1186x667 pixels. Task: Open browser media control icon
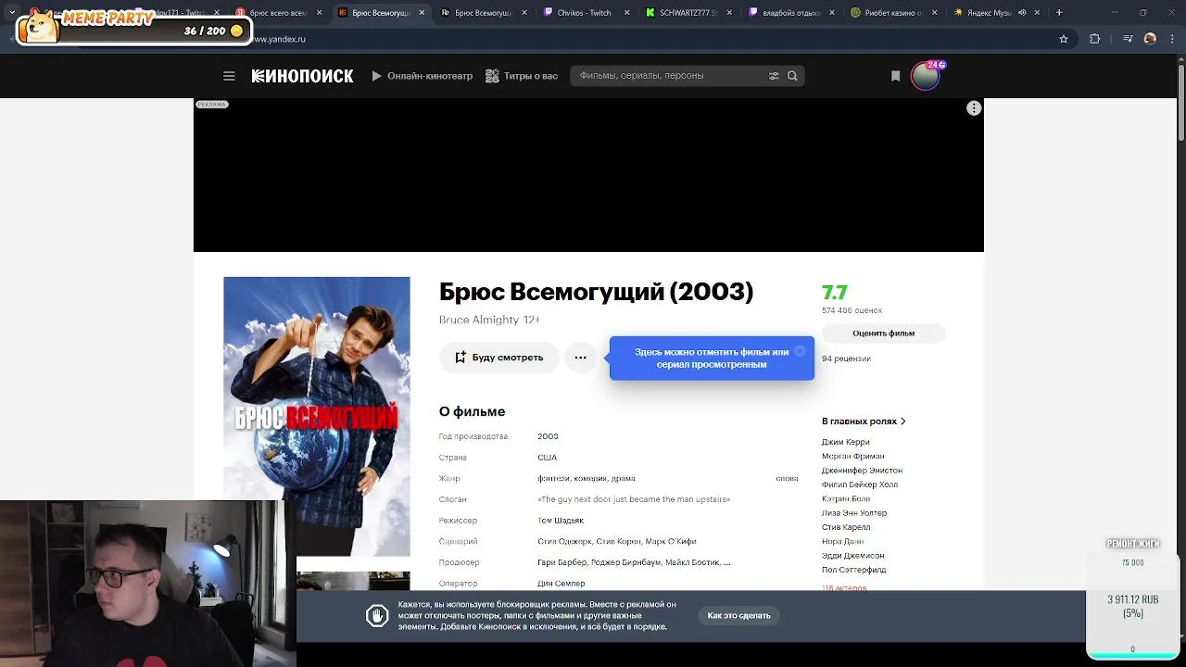point(1128,39)
